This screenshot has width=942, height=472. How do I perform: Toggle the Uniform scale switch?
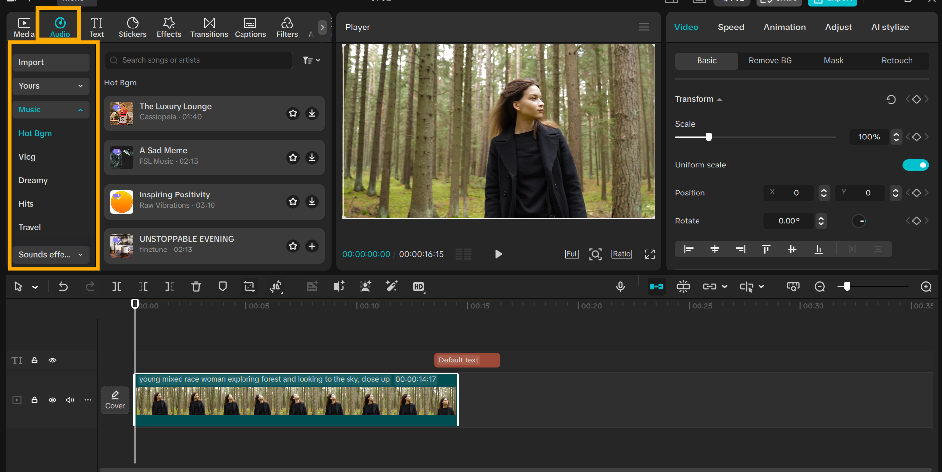[915, 165]
